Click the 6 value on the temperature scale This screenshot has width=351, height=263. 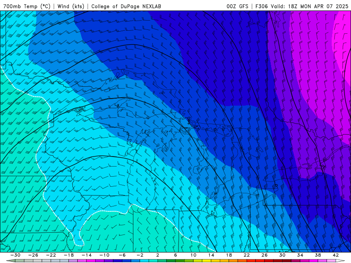pyautogui.click(x=175, y=255)
